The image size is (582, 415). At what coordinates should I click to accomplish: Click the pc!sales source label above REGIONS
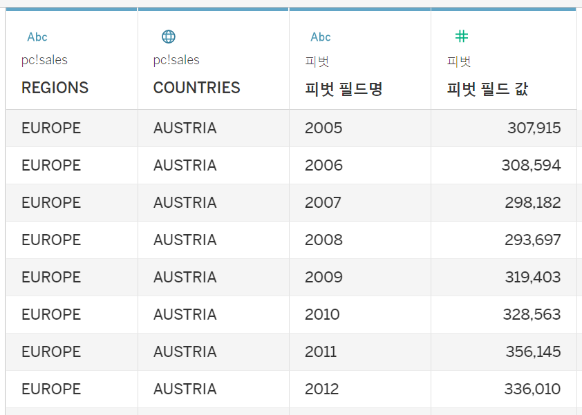coord(44,60)
